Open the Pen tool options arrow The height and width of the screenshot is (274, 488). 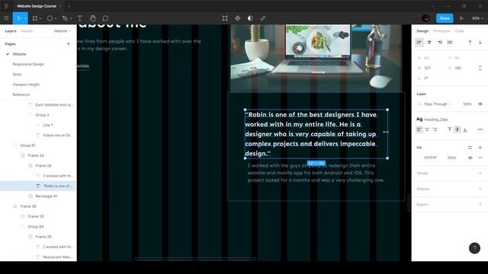coord(71,18)
